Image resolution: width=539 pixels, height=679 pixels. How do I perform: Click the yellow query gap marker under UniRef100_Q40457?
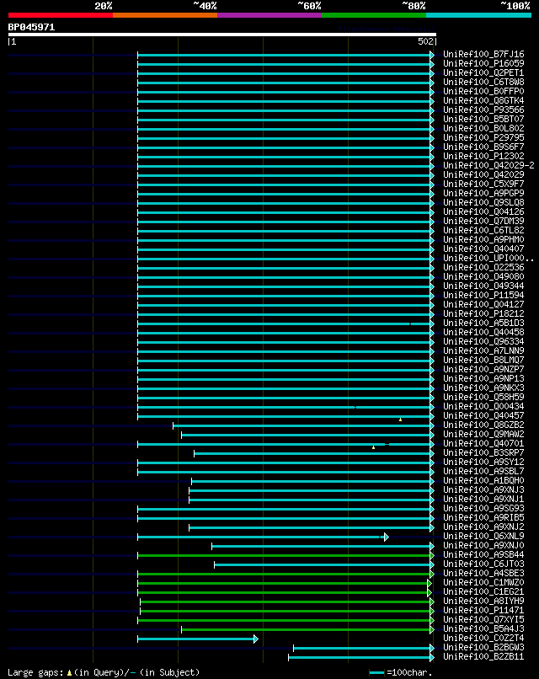tap(401, 420)
